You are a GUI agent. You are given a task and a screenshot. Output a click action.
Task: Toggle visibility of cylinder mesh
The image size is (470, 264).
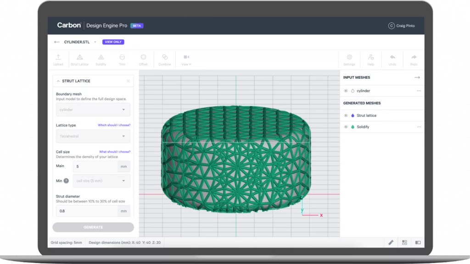[346, 91]
